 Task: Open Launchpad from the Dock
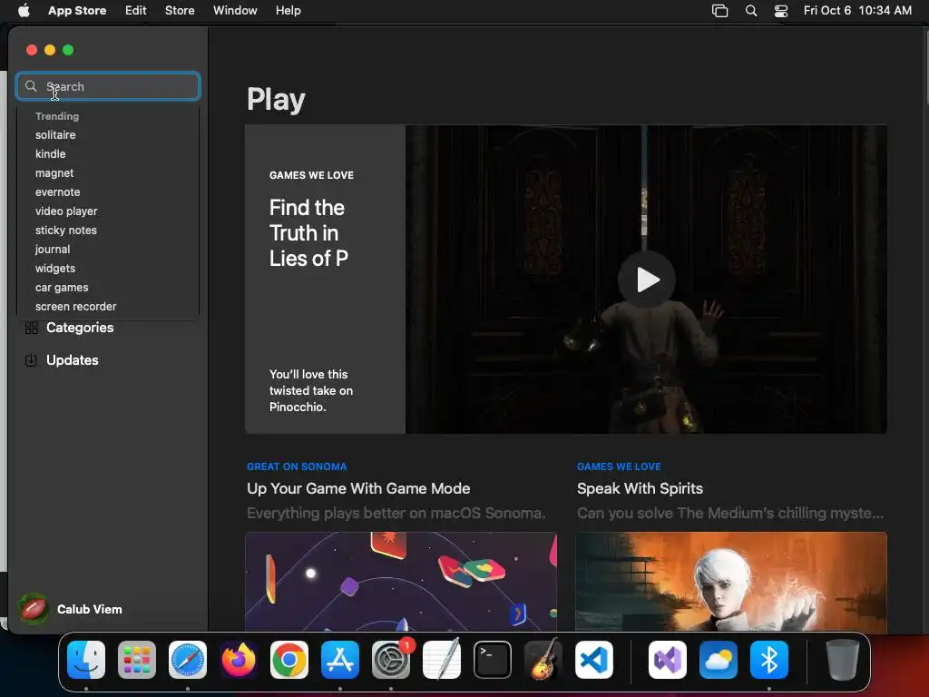[137, 660]
